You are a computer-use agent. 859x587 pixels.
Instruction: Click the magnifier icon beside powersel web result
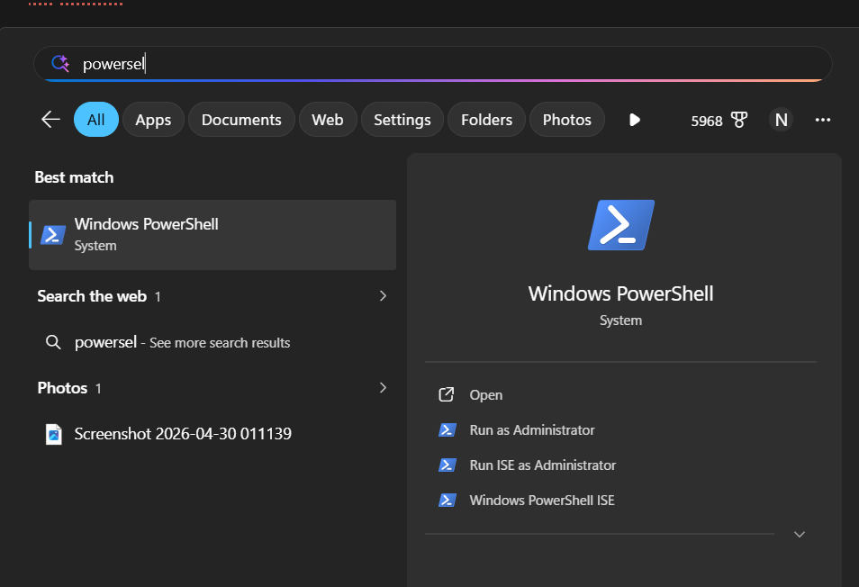pyautogui.click(x=53, y=342)
